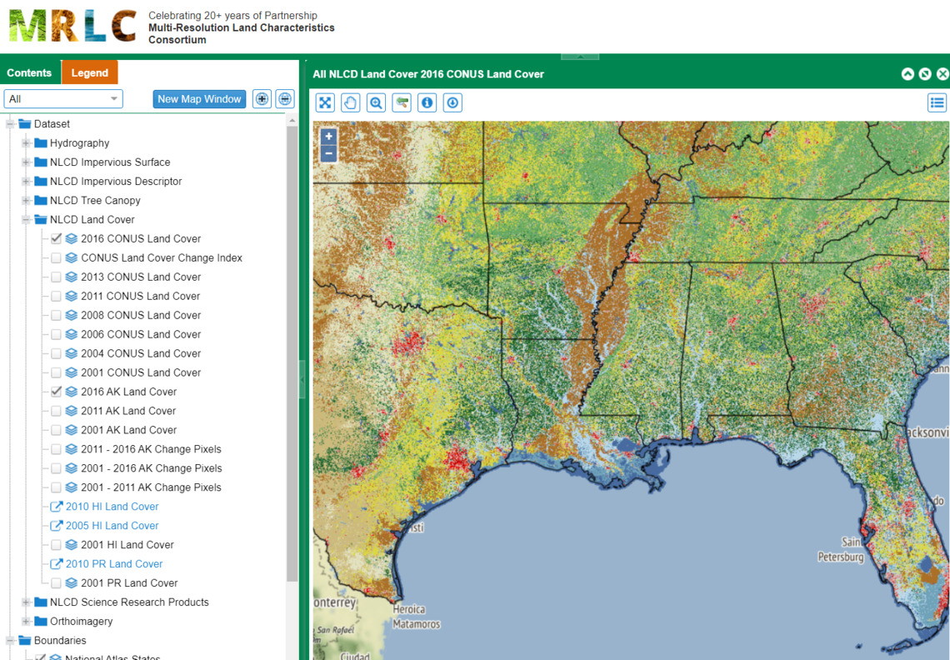This screenshot has height=660, width=950.
Task: Activate the identify information tool
Action: point(426,102)
